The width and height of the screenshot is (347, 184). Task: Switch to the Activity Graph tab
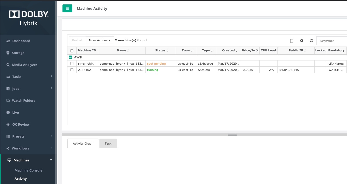(83, 144)
